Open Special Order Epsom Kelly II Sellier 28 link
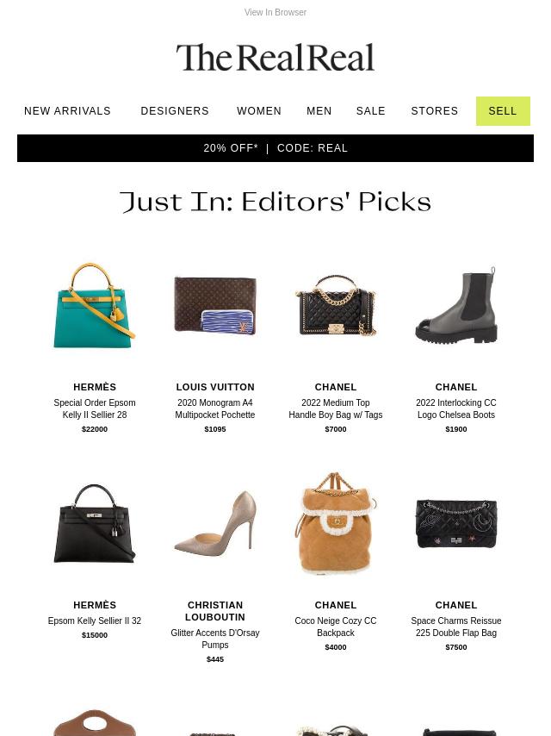The width and height of the screenshot is (551, 736). click(94, 409)
